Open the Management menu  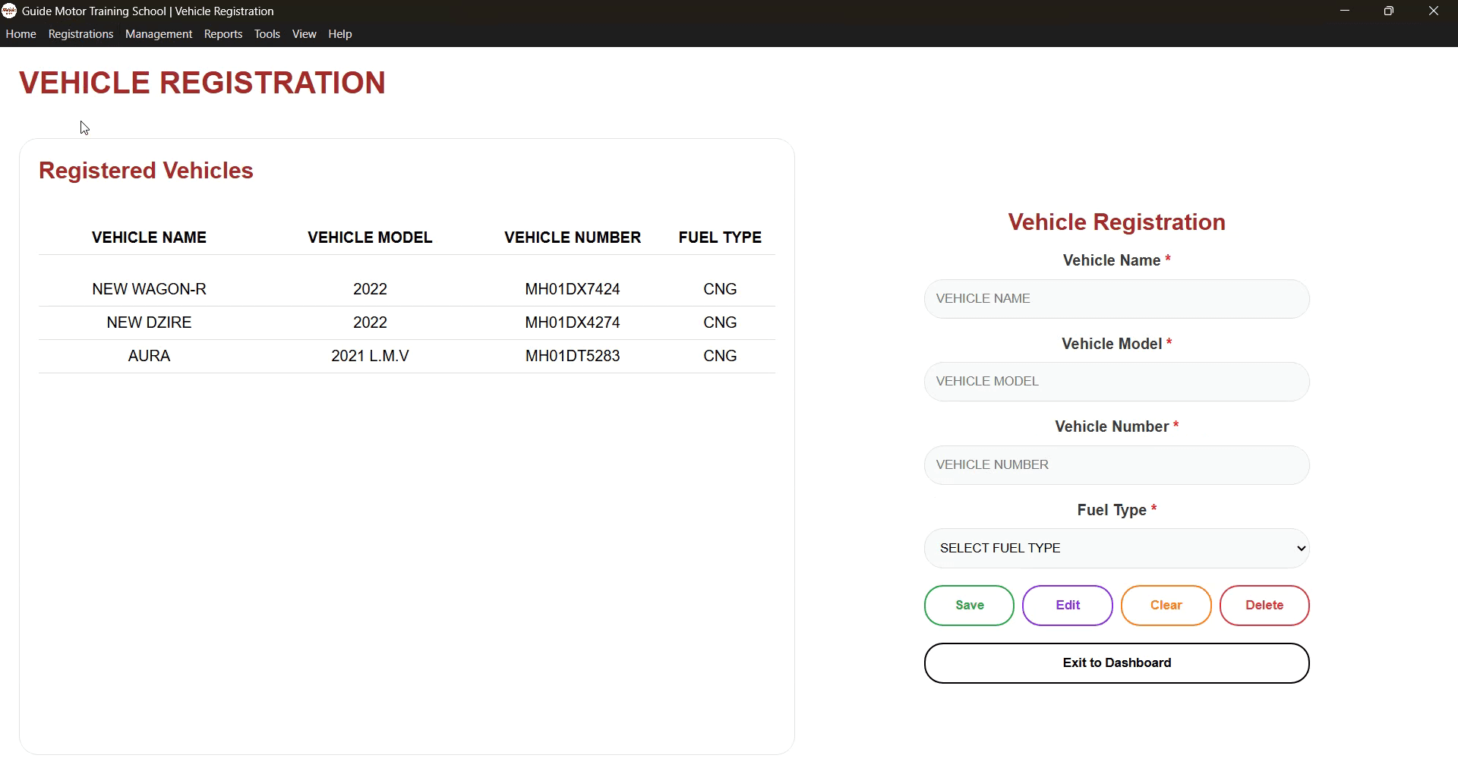click(x=158, y=33)
